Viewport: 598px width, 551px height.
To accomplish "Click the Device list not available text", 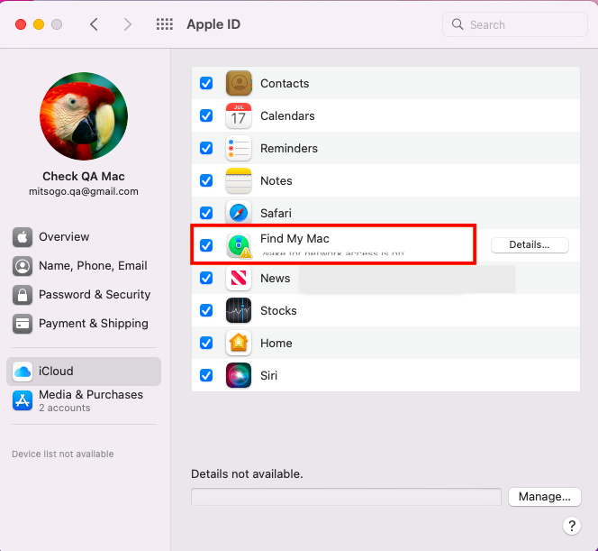I will [x=62, y=454].
